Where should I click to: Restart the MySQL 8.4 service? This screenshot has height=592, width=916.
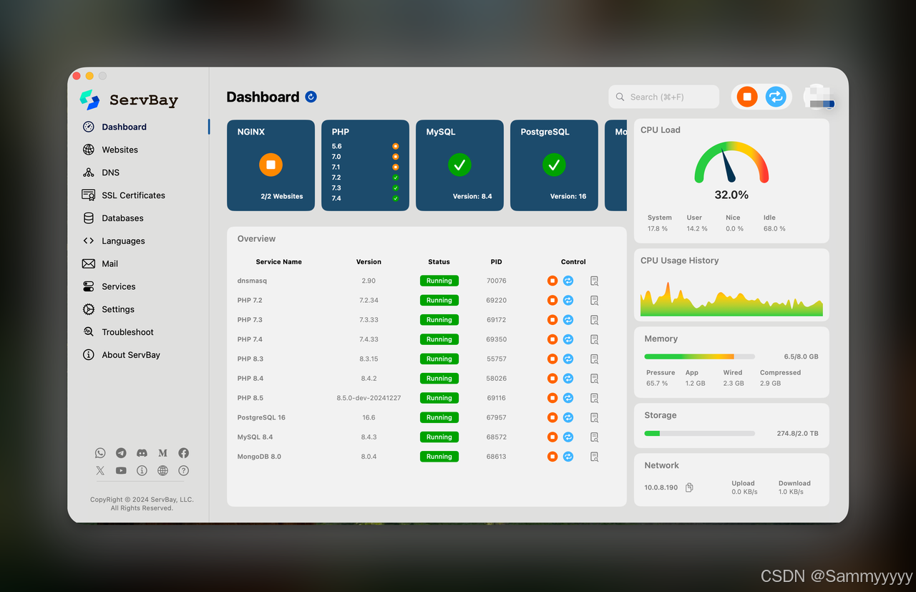tap(568, 437)
